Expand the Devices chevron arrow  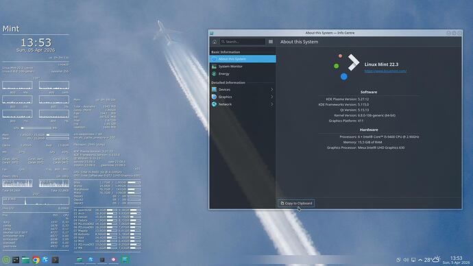[271, 90]
